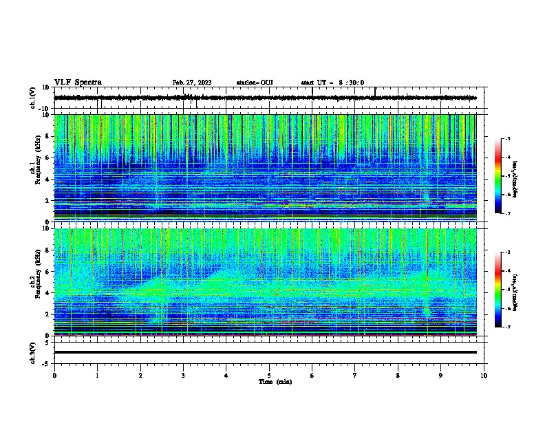
Task: Click the tick label 1 on Time axis
Action: (x=97, y=376)
